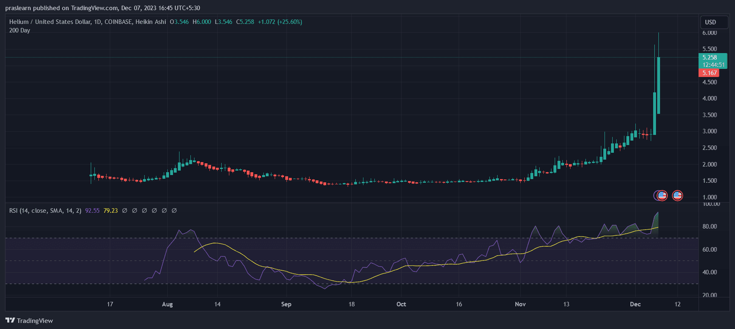The width and height of the screenshot is (735, 329).
Task: Click the Dec label on the time axis
Action: [x=635, y=304]
